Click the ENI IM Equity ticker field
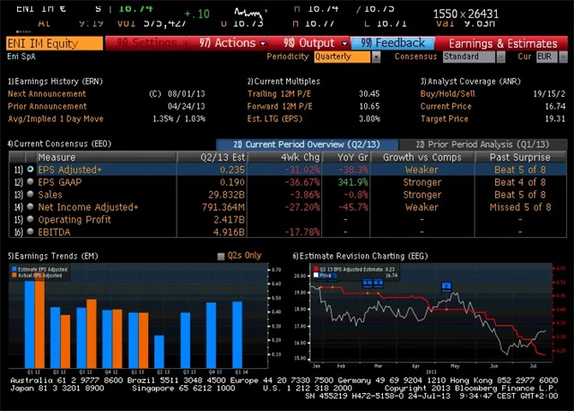This screenshot has height=411, width=574. click(52, 43)
